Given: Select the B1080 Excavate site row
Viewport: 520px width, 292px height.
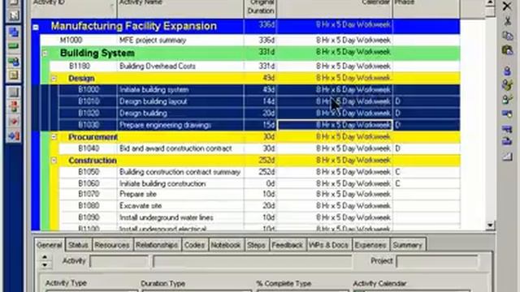Looking at the screenshot, I should click(259, 205).
